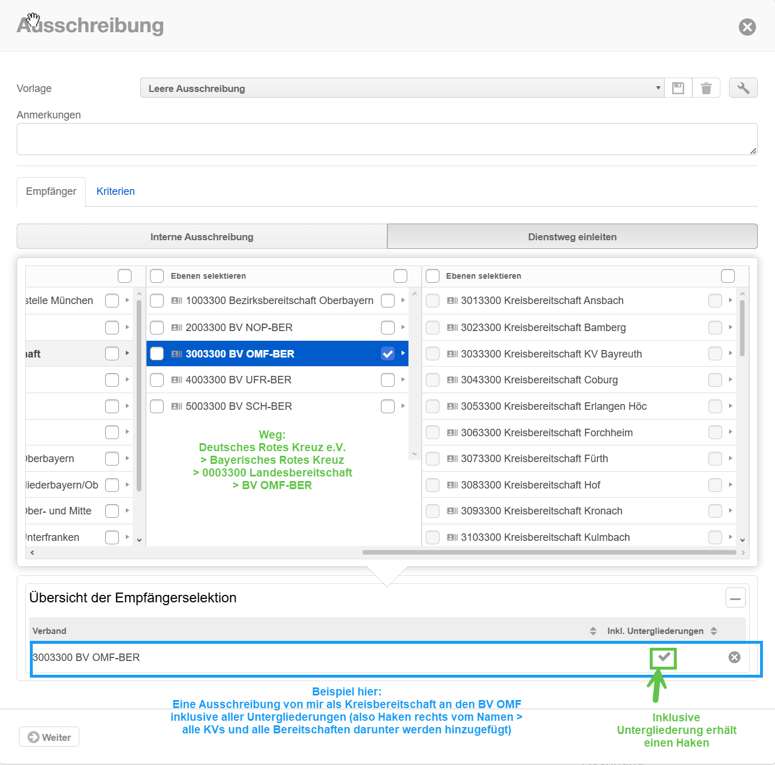Click the Inkl. Untergliederungen checkmark icon
The width and height of the screenshot is (775, 765).
(664, 657)
